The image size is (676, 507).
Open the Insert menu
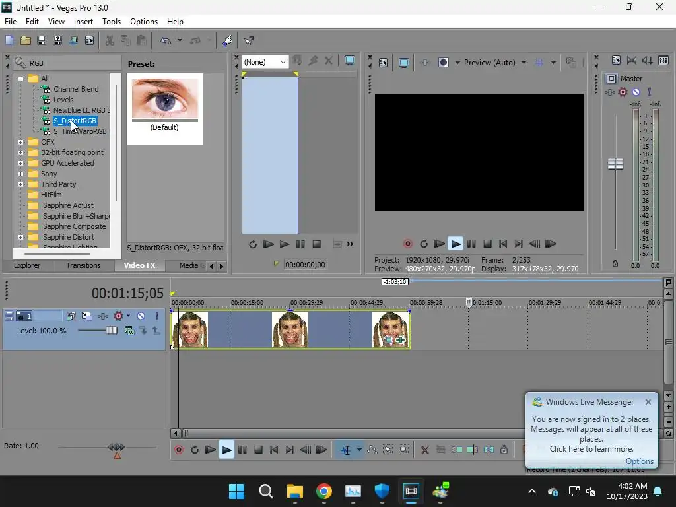point(83,22)
